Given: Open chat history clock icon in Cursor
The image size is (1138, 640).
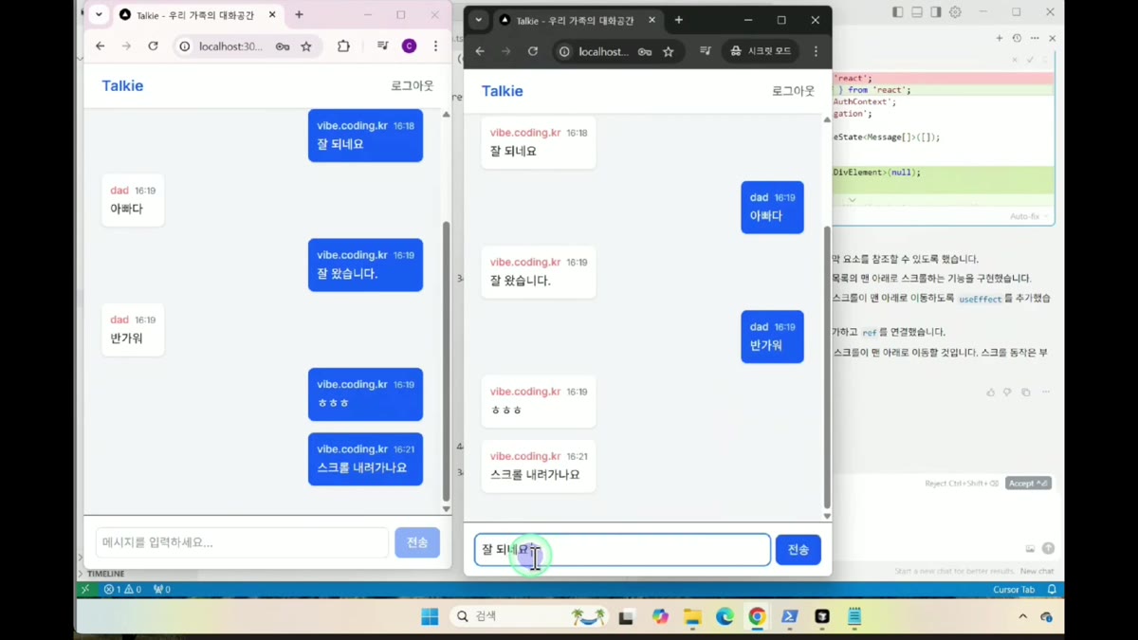Looking at the screenshot, I should coord(1017,38).
